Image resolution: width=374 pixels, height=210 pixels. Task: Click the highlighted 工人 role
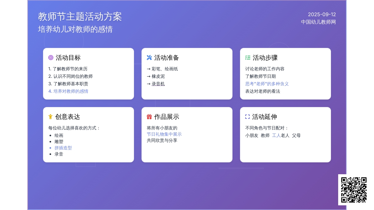[276, 135]
